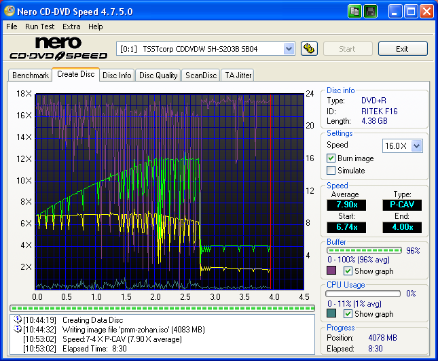This screenshot has width=438, height=361.
Task: Click the teal CPU Usage color swatch
Action: tap(331, 313)
